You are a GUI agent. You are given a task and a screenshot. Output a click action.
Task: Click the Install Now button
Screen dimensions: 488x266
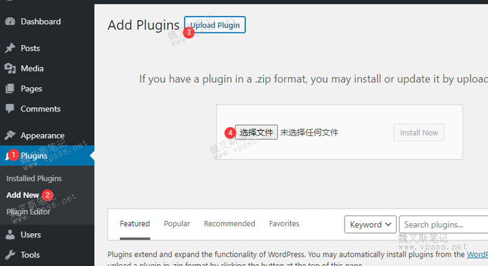pos(419,132)
